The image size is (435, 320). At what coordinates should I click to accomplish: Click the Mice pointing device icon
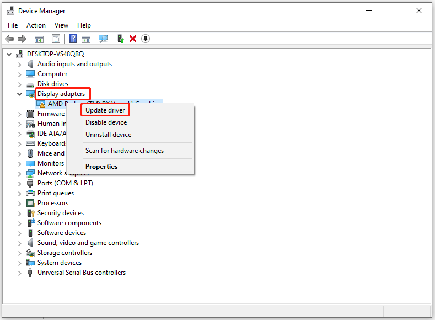click(30, 153)
